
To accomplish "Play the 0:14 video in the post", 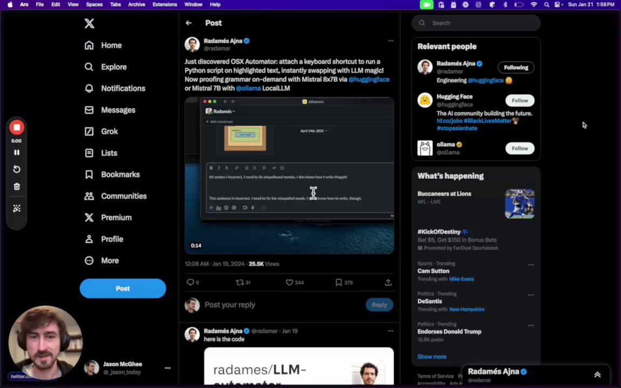I will [x=289, y=175].
